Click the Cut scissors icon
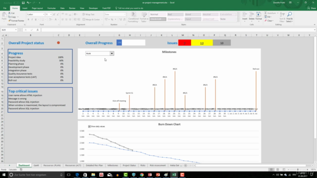This screenshot has width=317, height=178. click(9, 13)
